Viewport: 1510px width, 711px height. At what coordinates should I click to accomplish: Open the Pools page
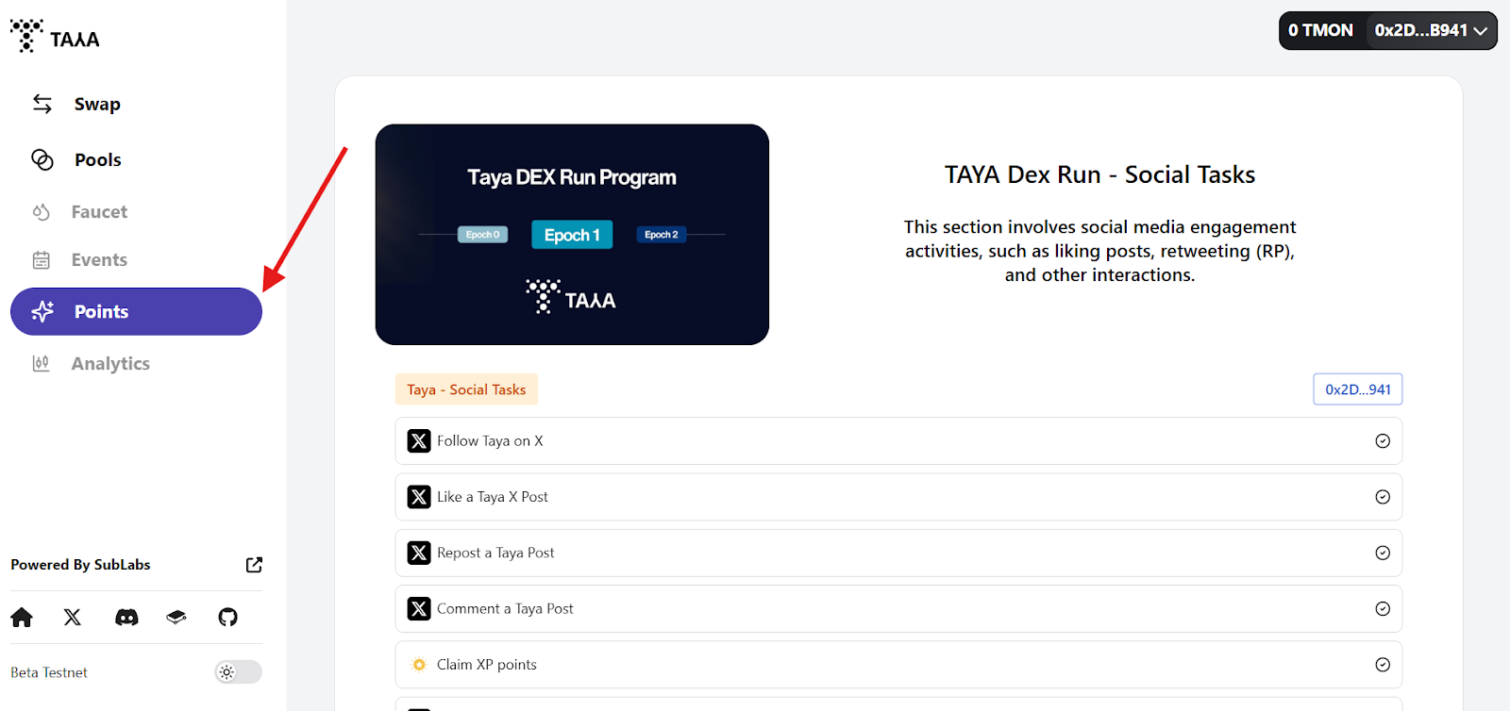tap(98, 159)
